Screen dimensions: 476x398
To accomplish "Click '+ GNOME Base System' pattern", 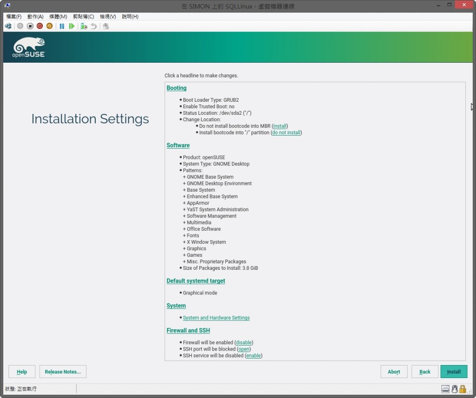I will pyautogui.click(x=208, y=177).
